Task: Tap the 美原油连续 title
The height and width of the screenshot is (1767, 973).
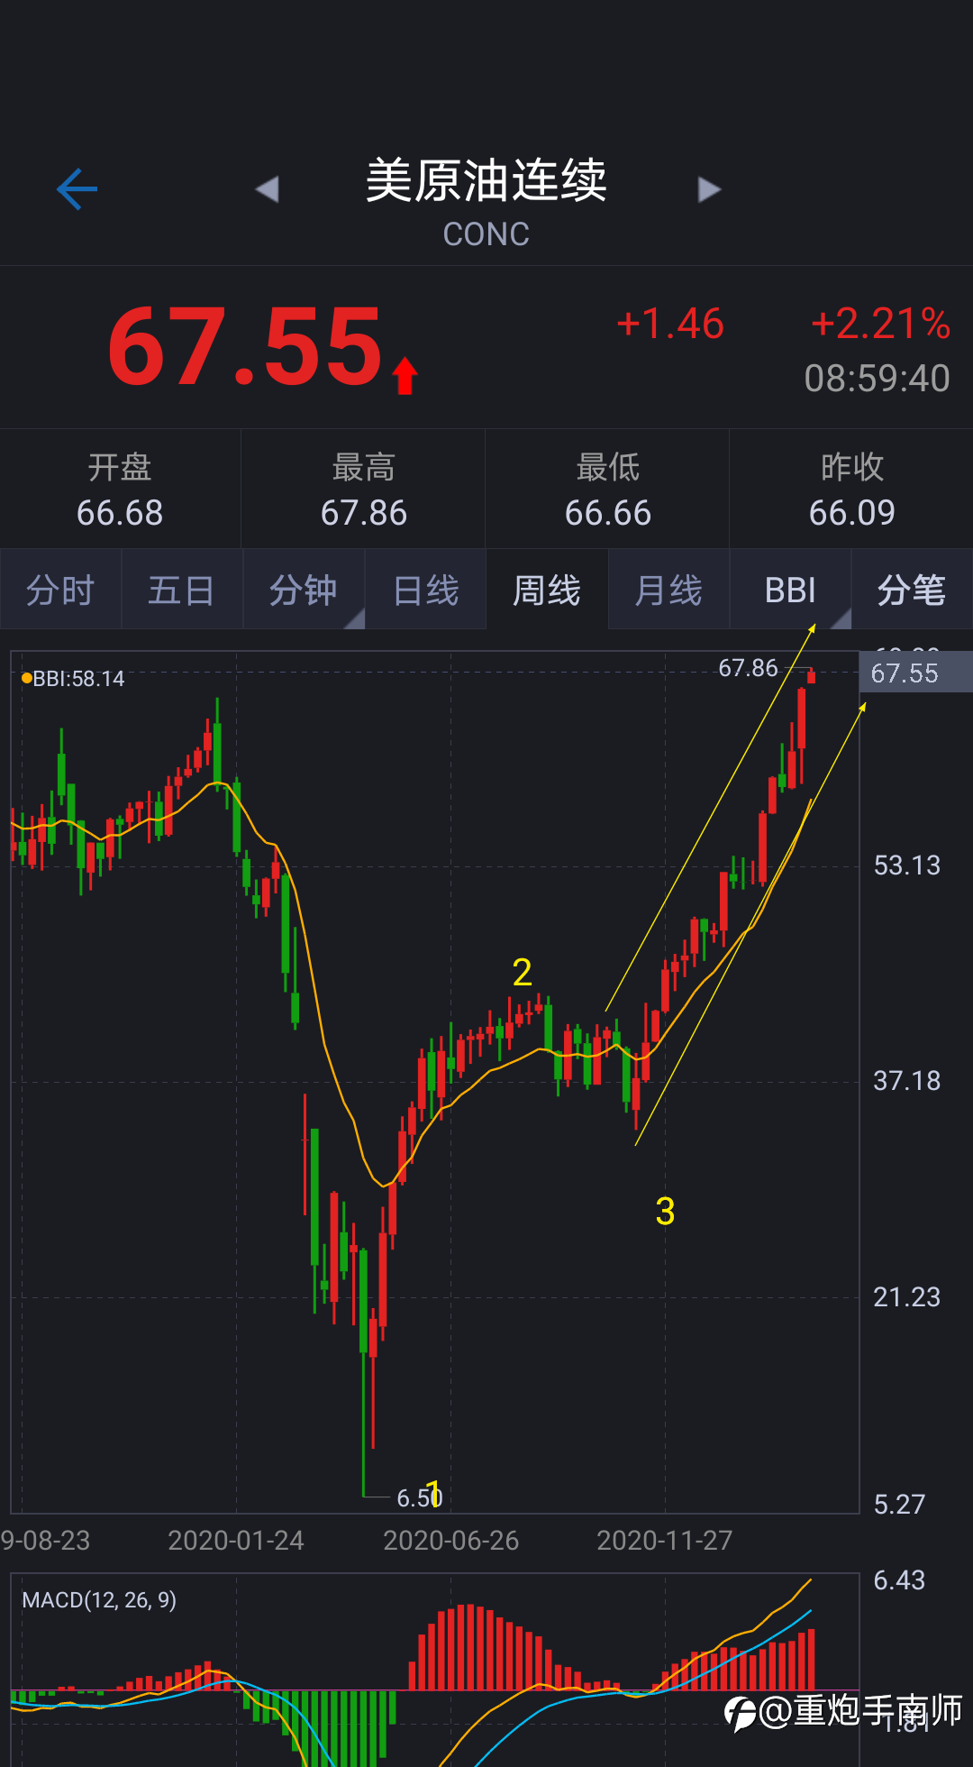Action: 486,180
